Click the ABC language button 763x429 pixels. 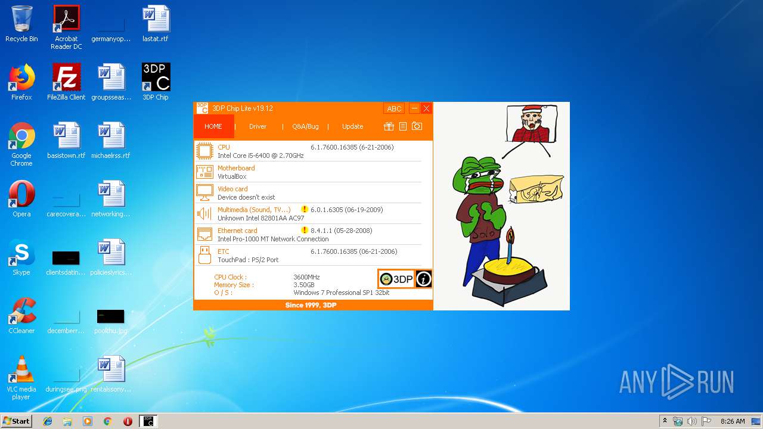(394, 108)
